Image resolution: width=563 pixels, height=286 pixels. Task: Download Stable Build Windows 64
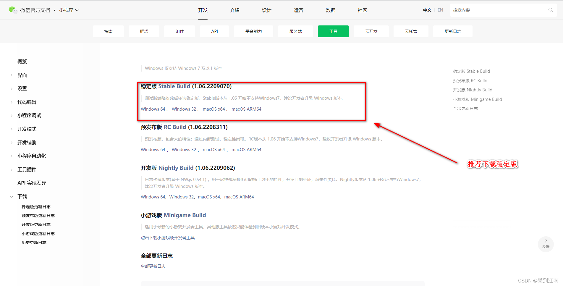click(153, 109)
